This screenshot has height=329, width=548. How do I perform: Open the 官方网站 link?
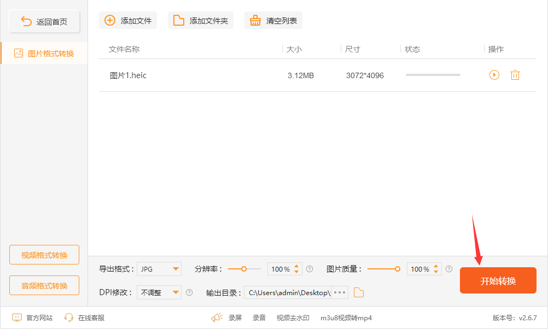pos(39,318)
